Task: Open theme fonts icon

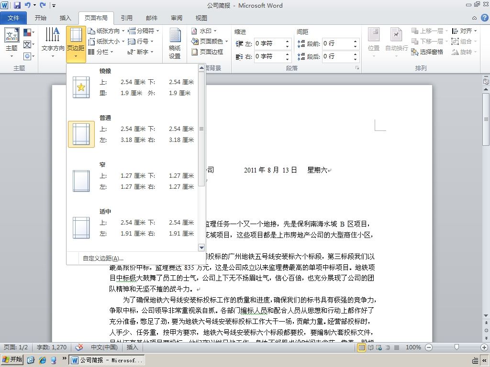Action: 29,44
